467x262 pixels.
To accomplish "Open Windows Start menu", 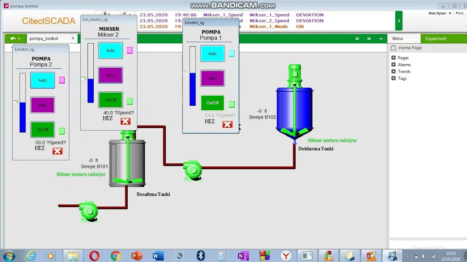I will pos(9,256).
